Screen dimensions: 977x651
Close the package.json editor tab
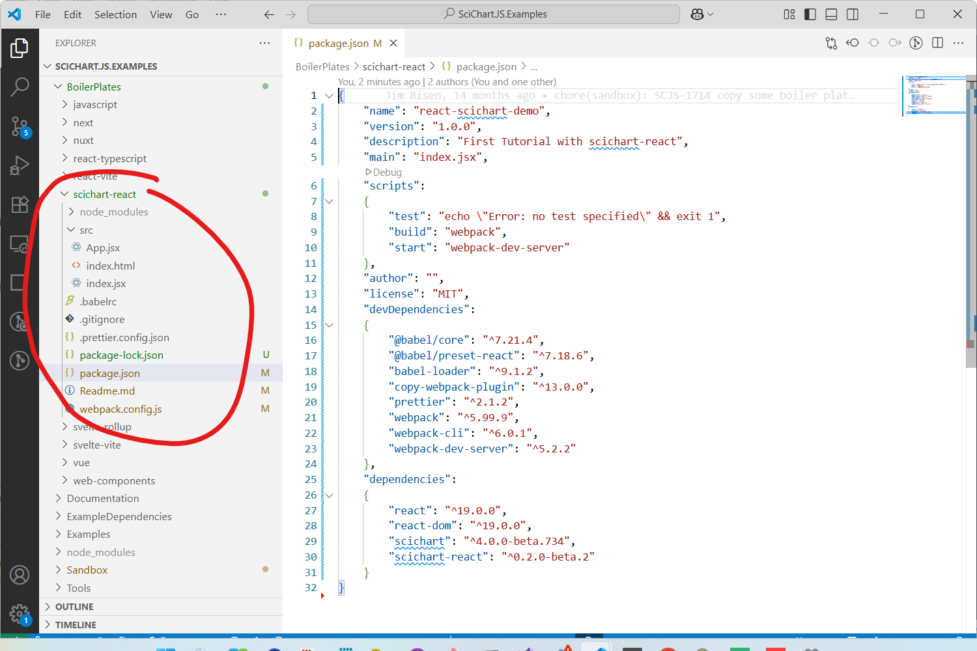(393, 43)
